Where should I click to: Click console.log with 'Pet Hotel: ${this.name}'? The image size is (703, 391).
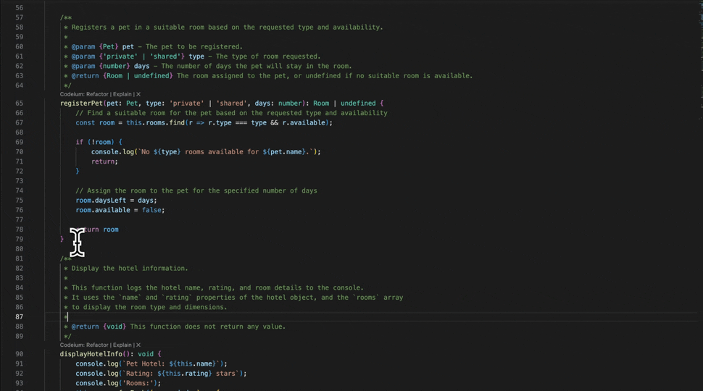(x=151, y=363)
